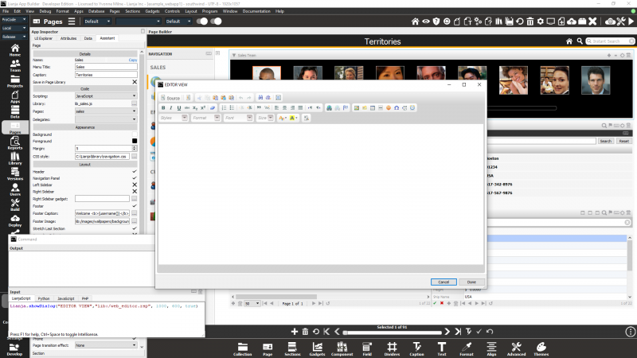Screen dimensions: 637x358
Task: Open the Gadgets bottom toolbar item
Action: 317,349
